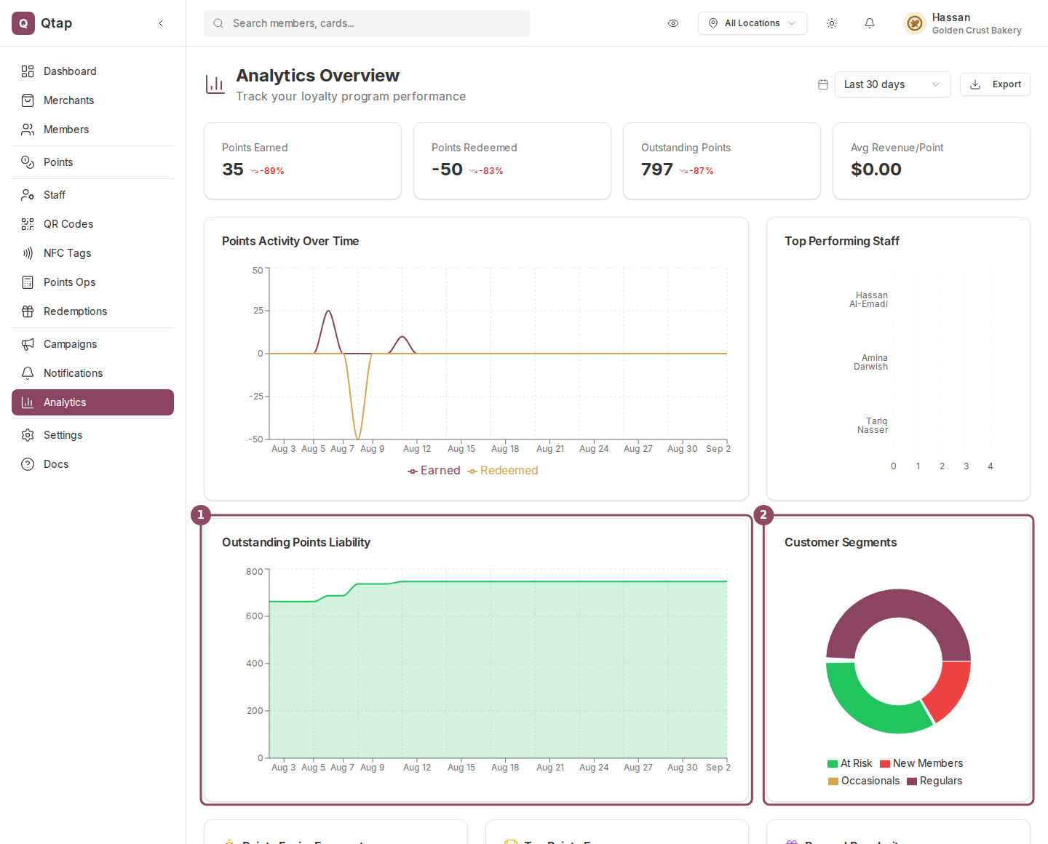Navigate to Points in the sidebar

pyautogui.click(x=92, y=162)
